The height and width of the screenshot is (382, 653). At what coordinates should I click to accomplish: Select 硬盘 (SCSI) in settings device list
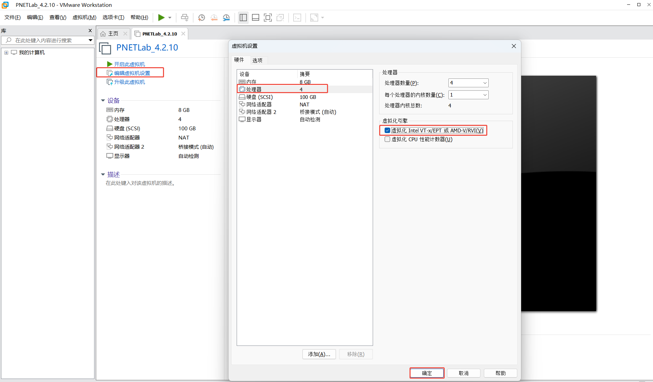pyautogui.click(x=305, y=97)
